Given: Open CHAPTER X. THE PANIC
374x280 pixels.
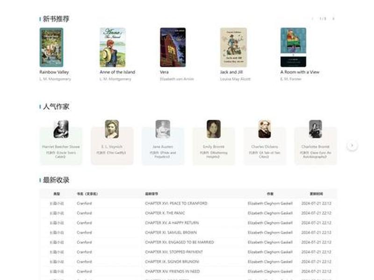Looking at the screenshot, I should [x=165, y=213].
